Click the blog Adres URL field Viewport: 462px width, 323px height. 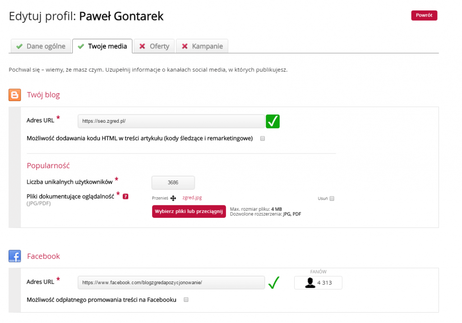[x=171, y=121]
